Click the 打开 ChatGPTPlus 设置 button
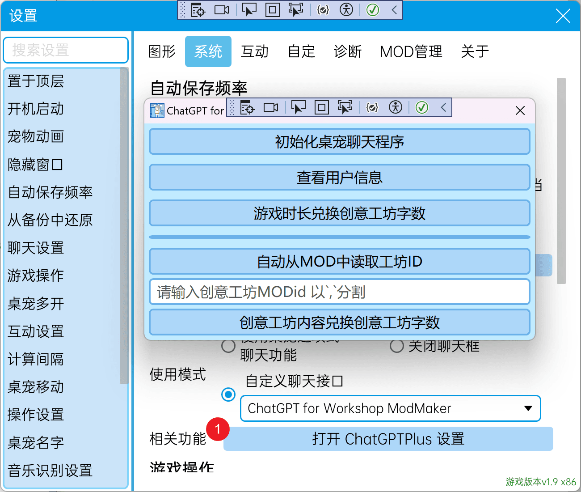Image resolution: width=581 pixels, height=492 pixels. pyautogui.click(x=388, y=439)
